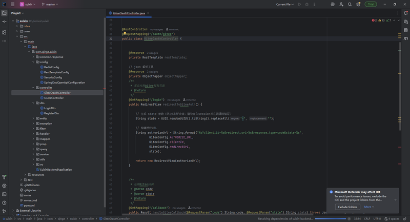The height and width of the screenshot is (222, 410).
Task: Open IDE settings gear icon
Action: pyautogui.click(x=358, y=4)
